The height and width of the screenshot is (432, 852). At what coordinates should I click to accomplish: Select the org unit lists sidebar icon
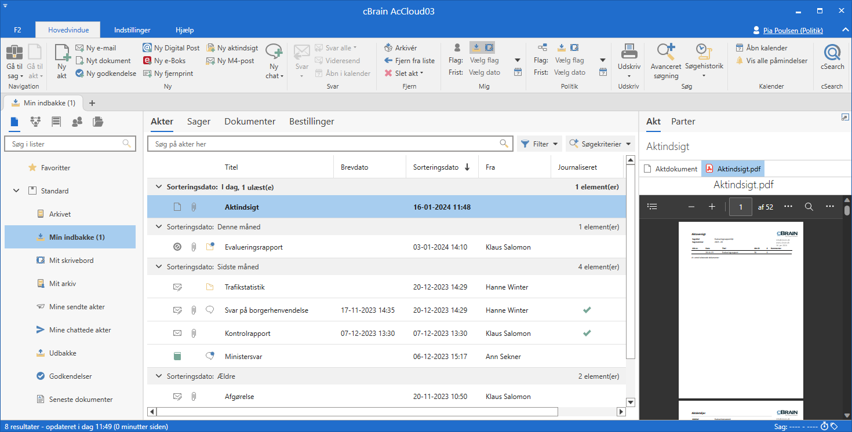click(x=35, y=122)
